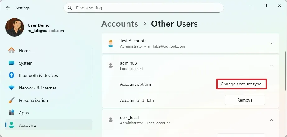Open System via monitor icon
287x137 pixels.
coord(12,63)
